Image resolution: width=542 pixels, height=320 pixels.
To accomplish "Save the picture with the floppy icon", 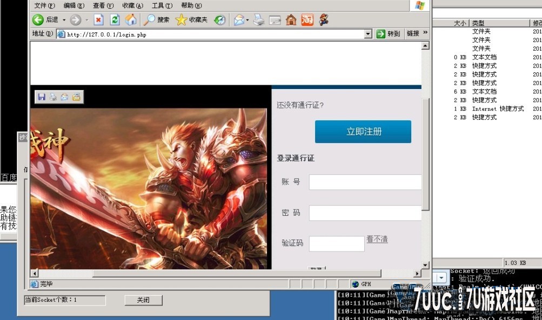I will tap(42, 97).
